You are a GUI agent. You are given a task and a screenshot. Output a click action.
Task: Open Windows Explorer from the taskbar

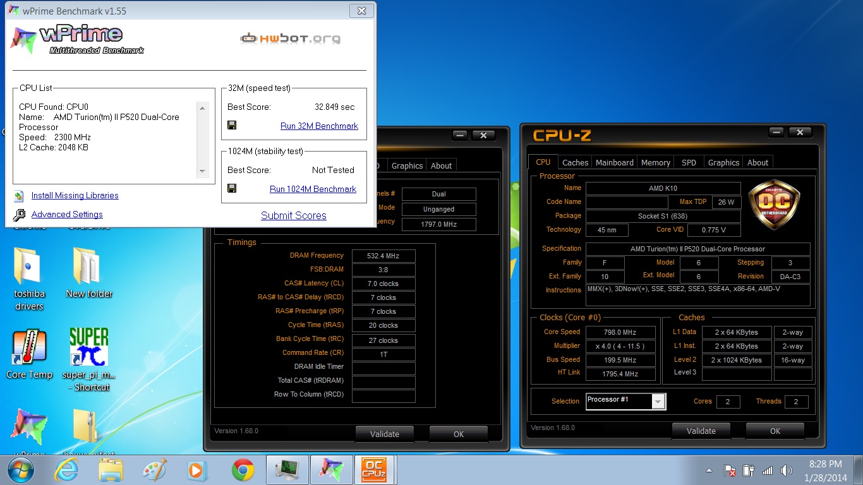click(111, 470)
